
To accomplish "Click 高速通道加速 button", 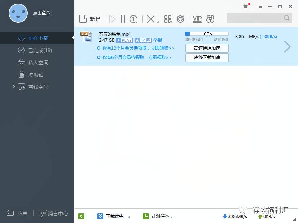I will pos(207,48).
